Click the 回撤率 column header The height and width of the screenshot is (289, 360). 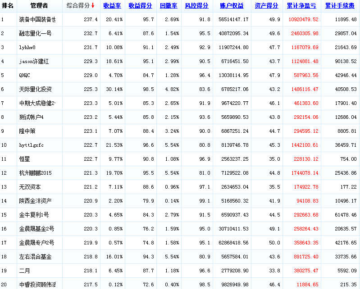(168, 6)
